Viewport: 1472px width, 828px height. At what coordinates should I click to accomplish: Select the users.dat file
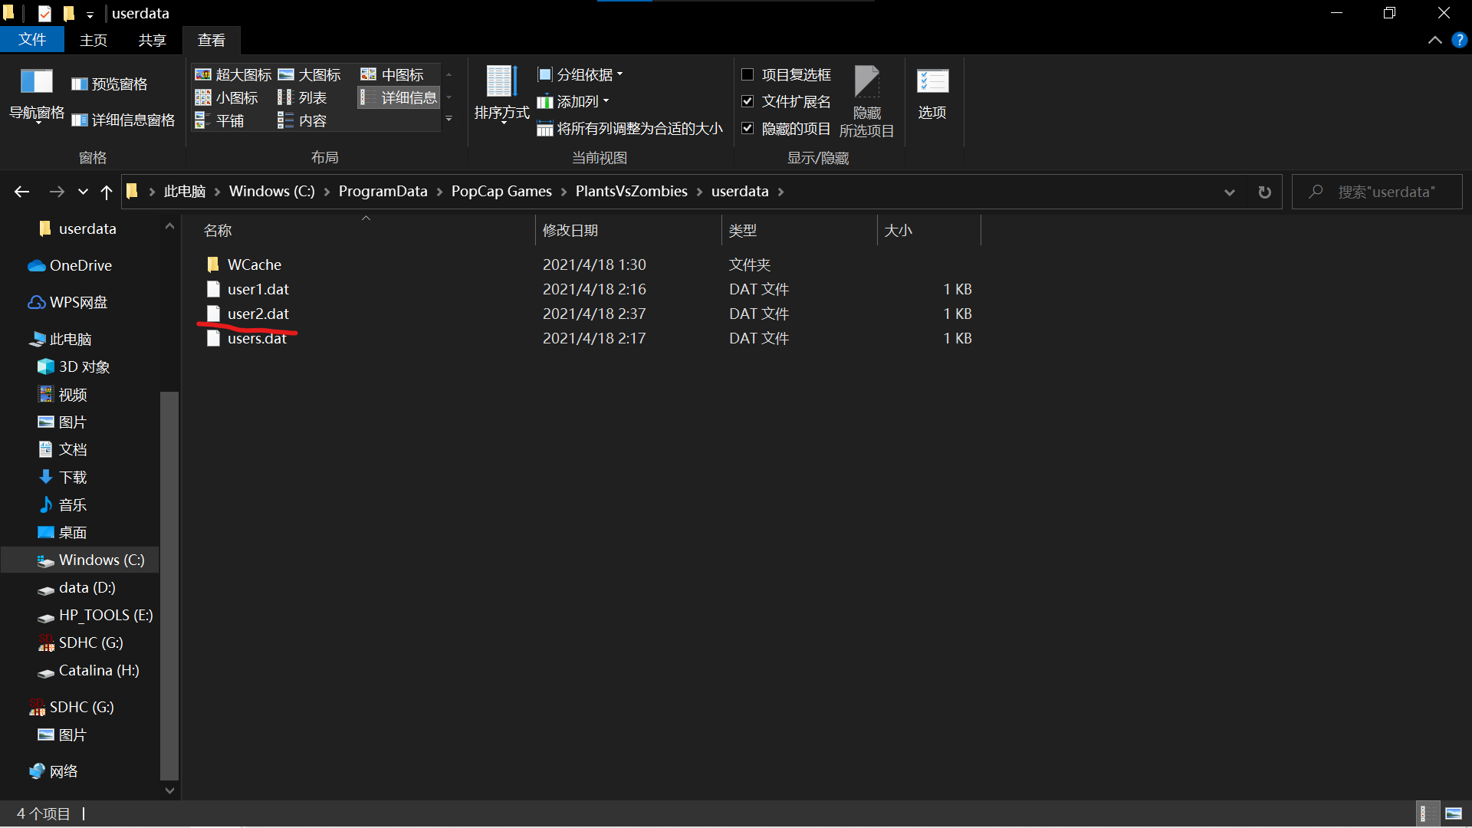256,338
